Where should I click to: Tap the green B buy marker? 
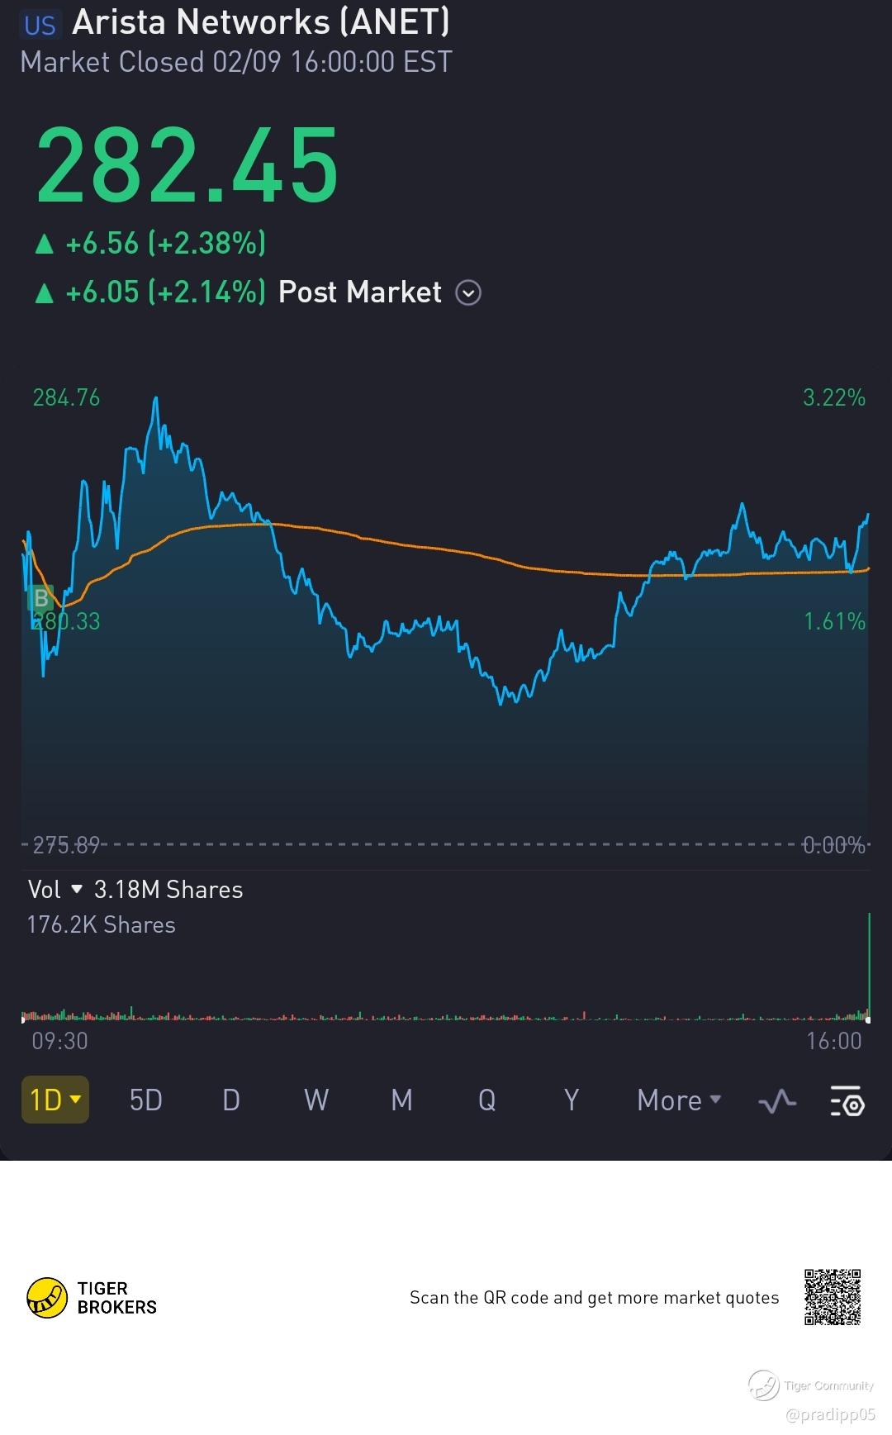click(x=40, y=597)
